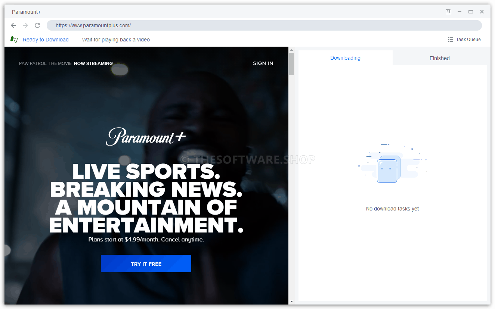Image resolution: width=495 pixels, height=309 pixels.
Task: Click the menu icon beside the minimize button
Action: tap(449, 12)
